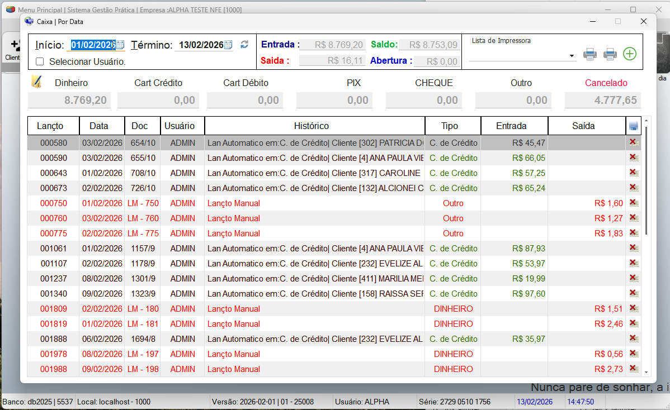Click the green plus circle icon

(x=630, y=54)
